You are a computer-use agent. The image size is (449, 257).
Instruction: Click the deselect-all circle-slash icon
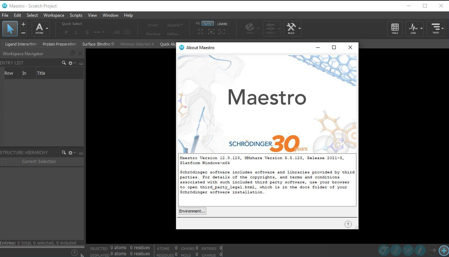point(127,32)
